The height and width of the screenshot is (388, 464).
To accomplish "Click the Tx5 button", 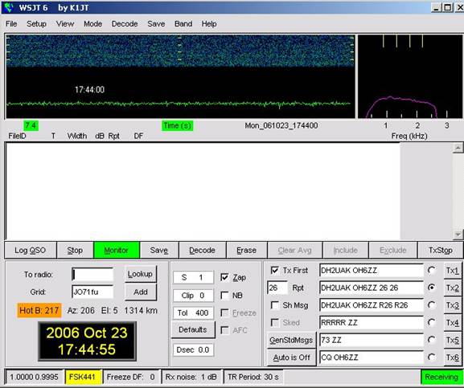I will (452, 340).
